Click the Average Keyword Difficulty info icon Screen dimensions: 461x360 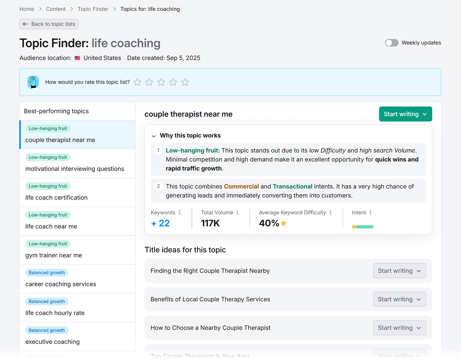[x=330, y=212]
